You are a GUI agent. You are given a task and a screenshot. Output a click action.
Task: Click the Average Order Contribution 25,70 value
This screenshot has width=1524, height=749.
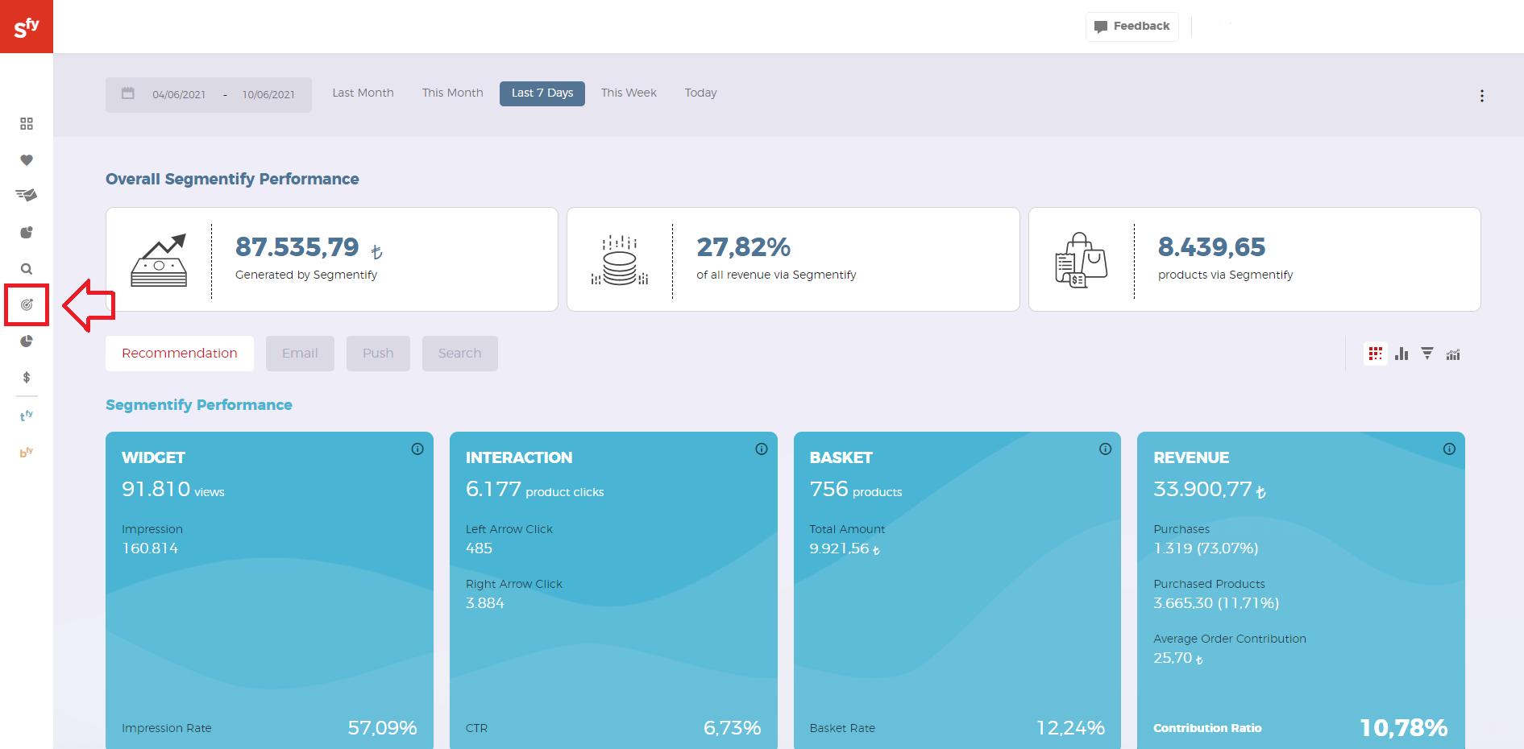(x=1178, y=658)
